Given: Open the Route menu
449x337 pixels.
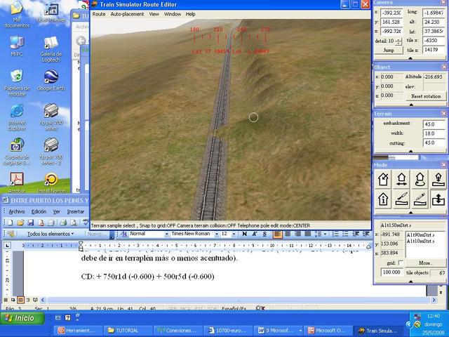Looking at the screenshot, I should (x=99, y=13).
